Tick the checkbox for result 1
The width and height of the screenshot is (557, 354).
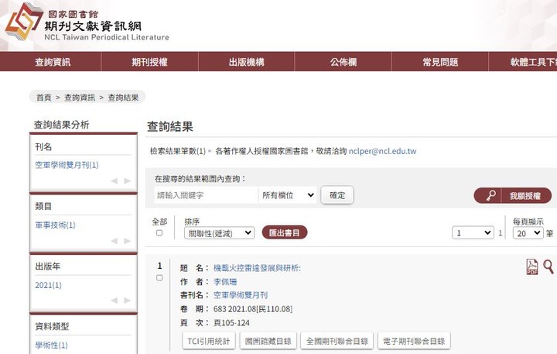tap(159, 278)
